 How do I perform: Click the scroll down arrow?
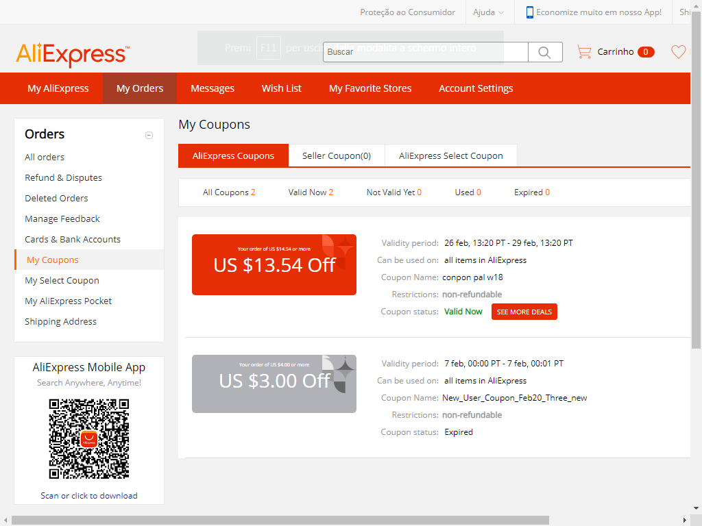coord(697,508)
